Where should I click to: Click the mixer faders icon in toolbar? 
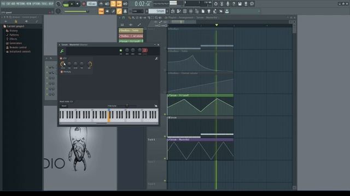(191, 11)
